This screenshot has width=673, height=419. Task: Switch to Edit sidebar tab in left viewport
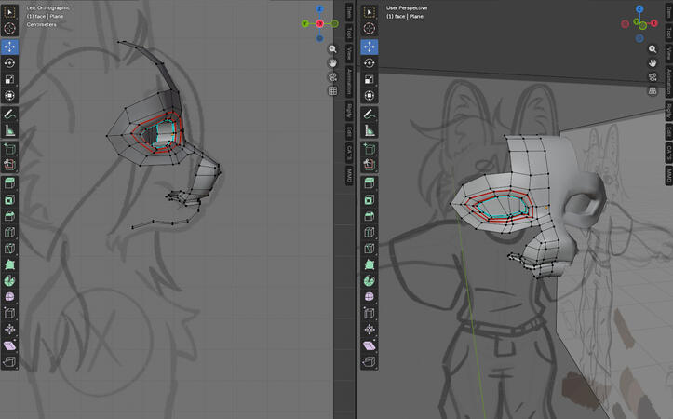(349, 132)
